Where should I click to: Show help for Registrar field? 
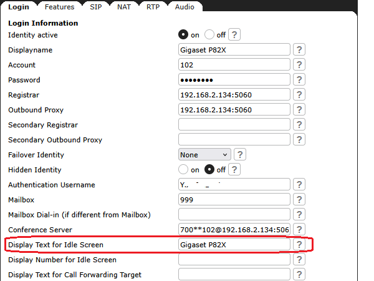point(299,95)
